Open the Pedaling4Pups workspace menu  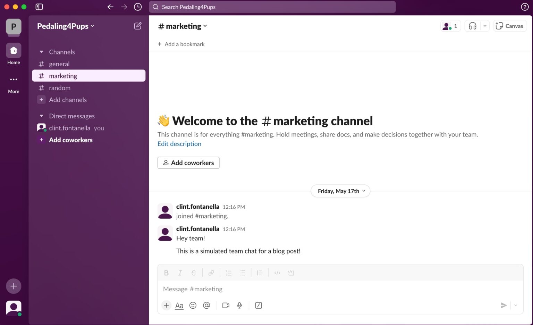[x=66, y=26]
